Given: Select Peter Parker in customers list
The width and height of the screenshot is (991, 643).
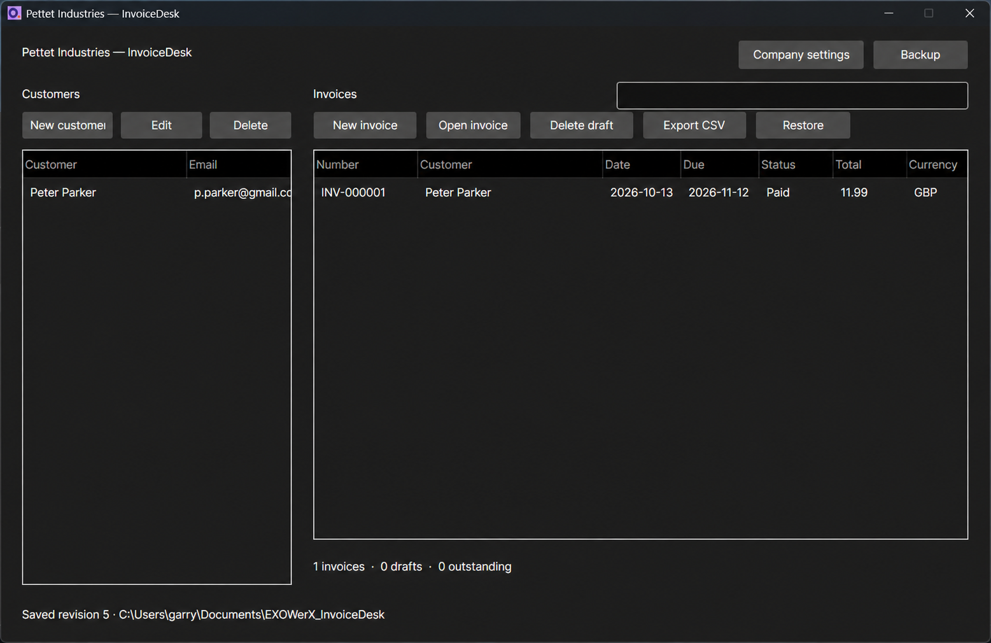Looking at the screenshot, I should [x=63, y=192].
